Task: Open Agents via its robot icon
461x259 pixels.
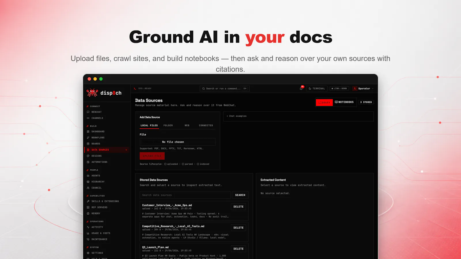Action: [88, 176]
